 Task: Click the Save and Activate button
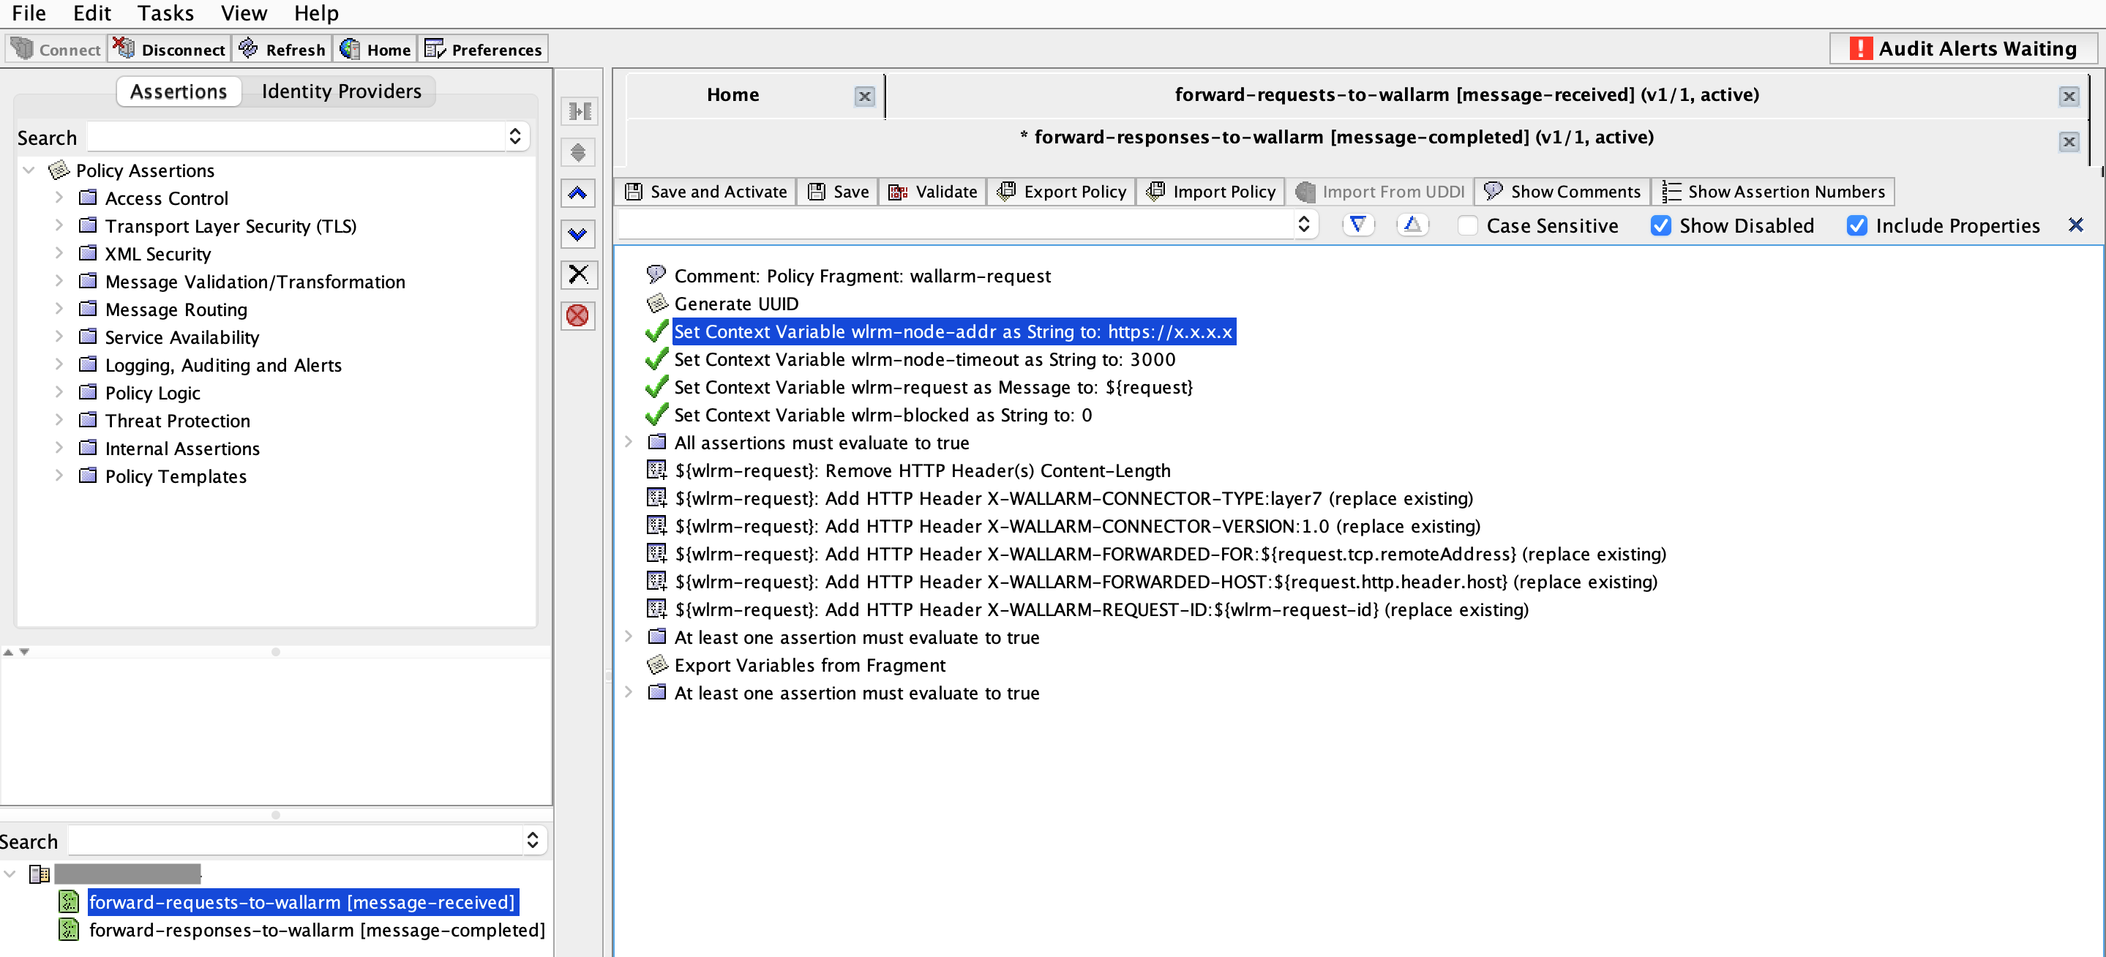coord(705,191)
